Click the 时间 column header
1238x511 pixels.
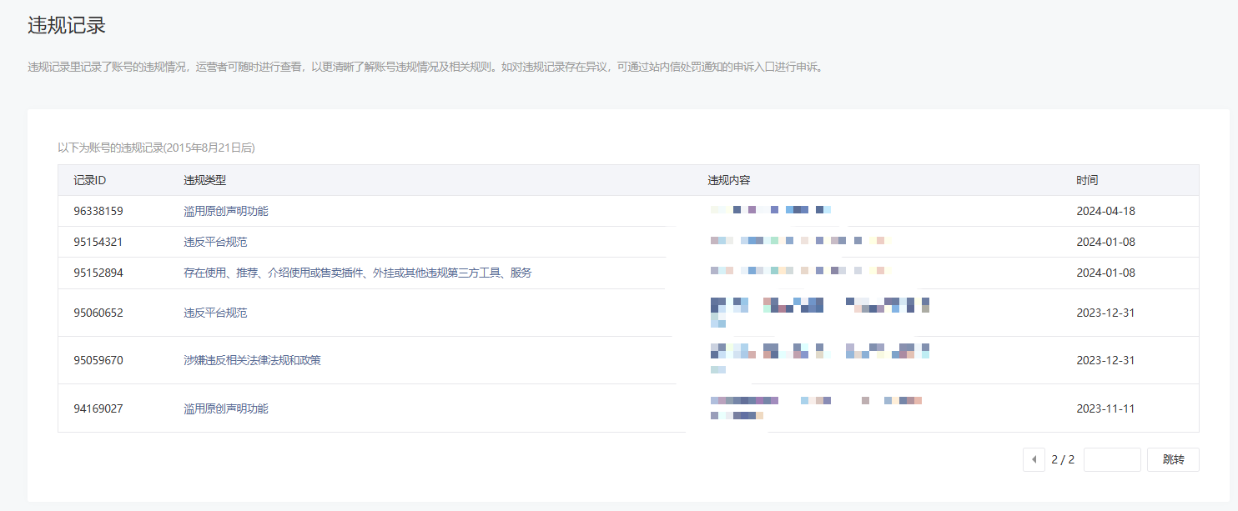tap(1087, 180)
